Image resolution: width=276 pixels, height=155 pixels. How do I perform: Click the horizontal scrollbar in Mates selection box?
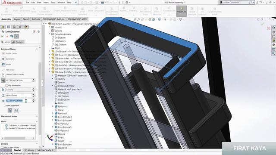pos(15,138)
